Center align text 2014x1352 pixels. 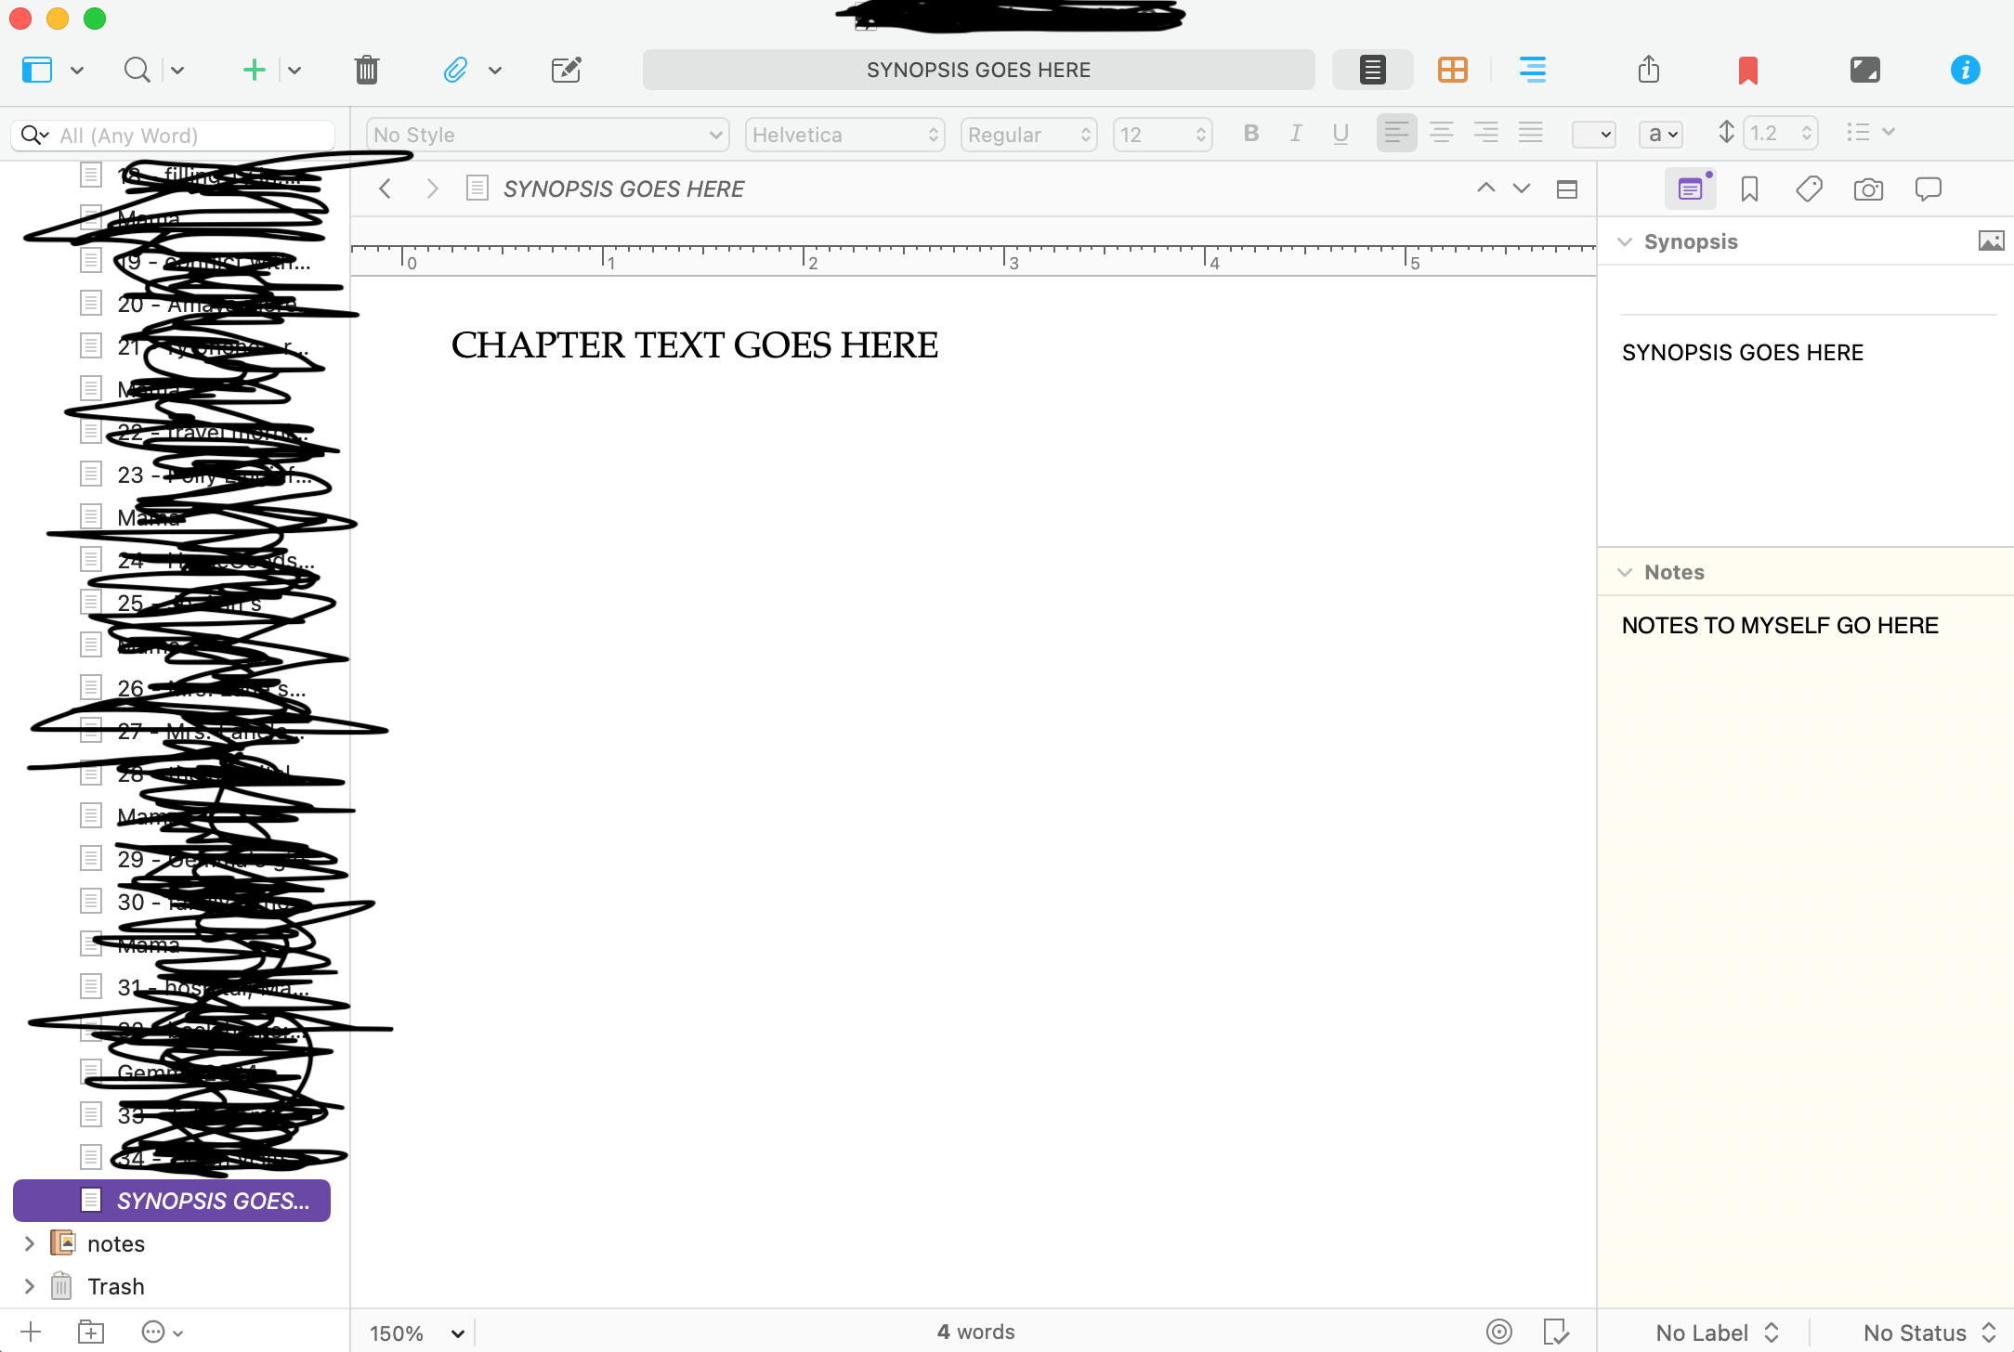1441,134
